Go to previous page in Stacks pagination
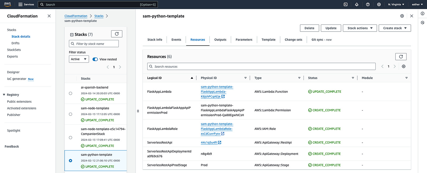427x173 pixels. [x=108, y=67]
